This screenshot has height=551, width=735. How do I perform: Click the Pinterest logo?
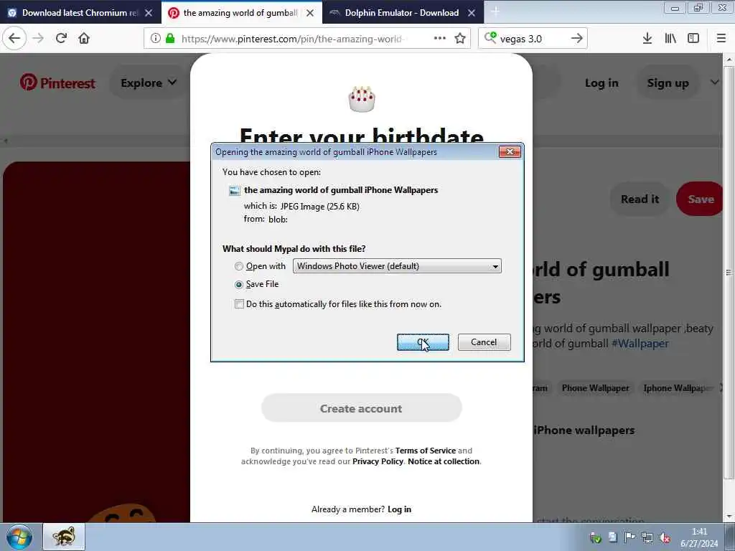click(57, 83)
